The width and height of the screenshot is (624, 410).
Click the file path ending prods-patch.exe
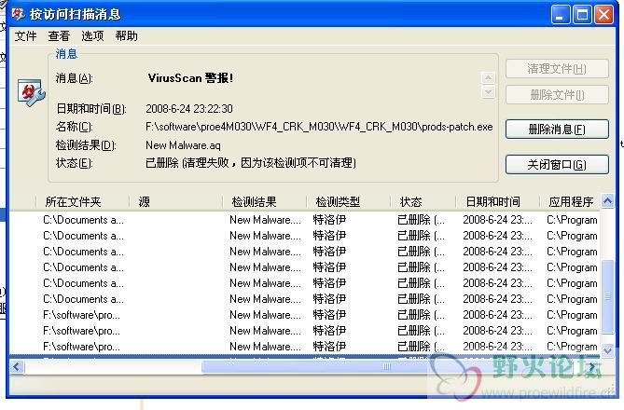point(319,127)
